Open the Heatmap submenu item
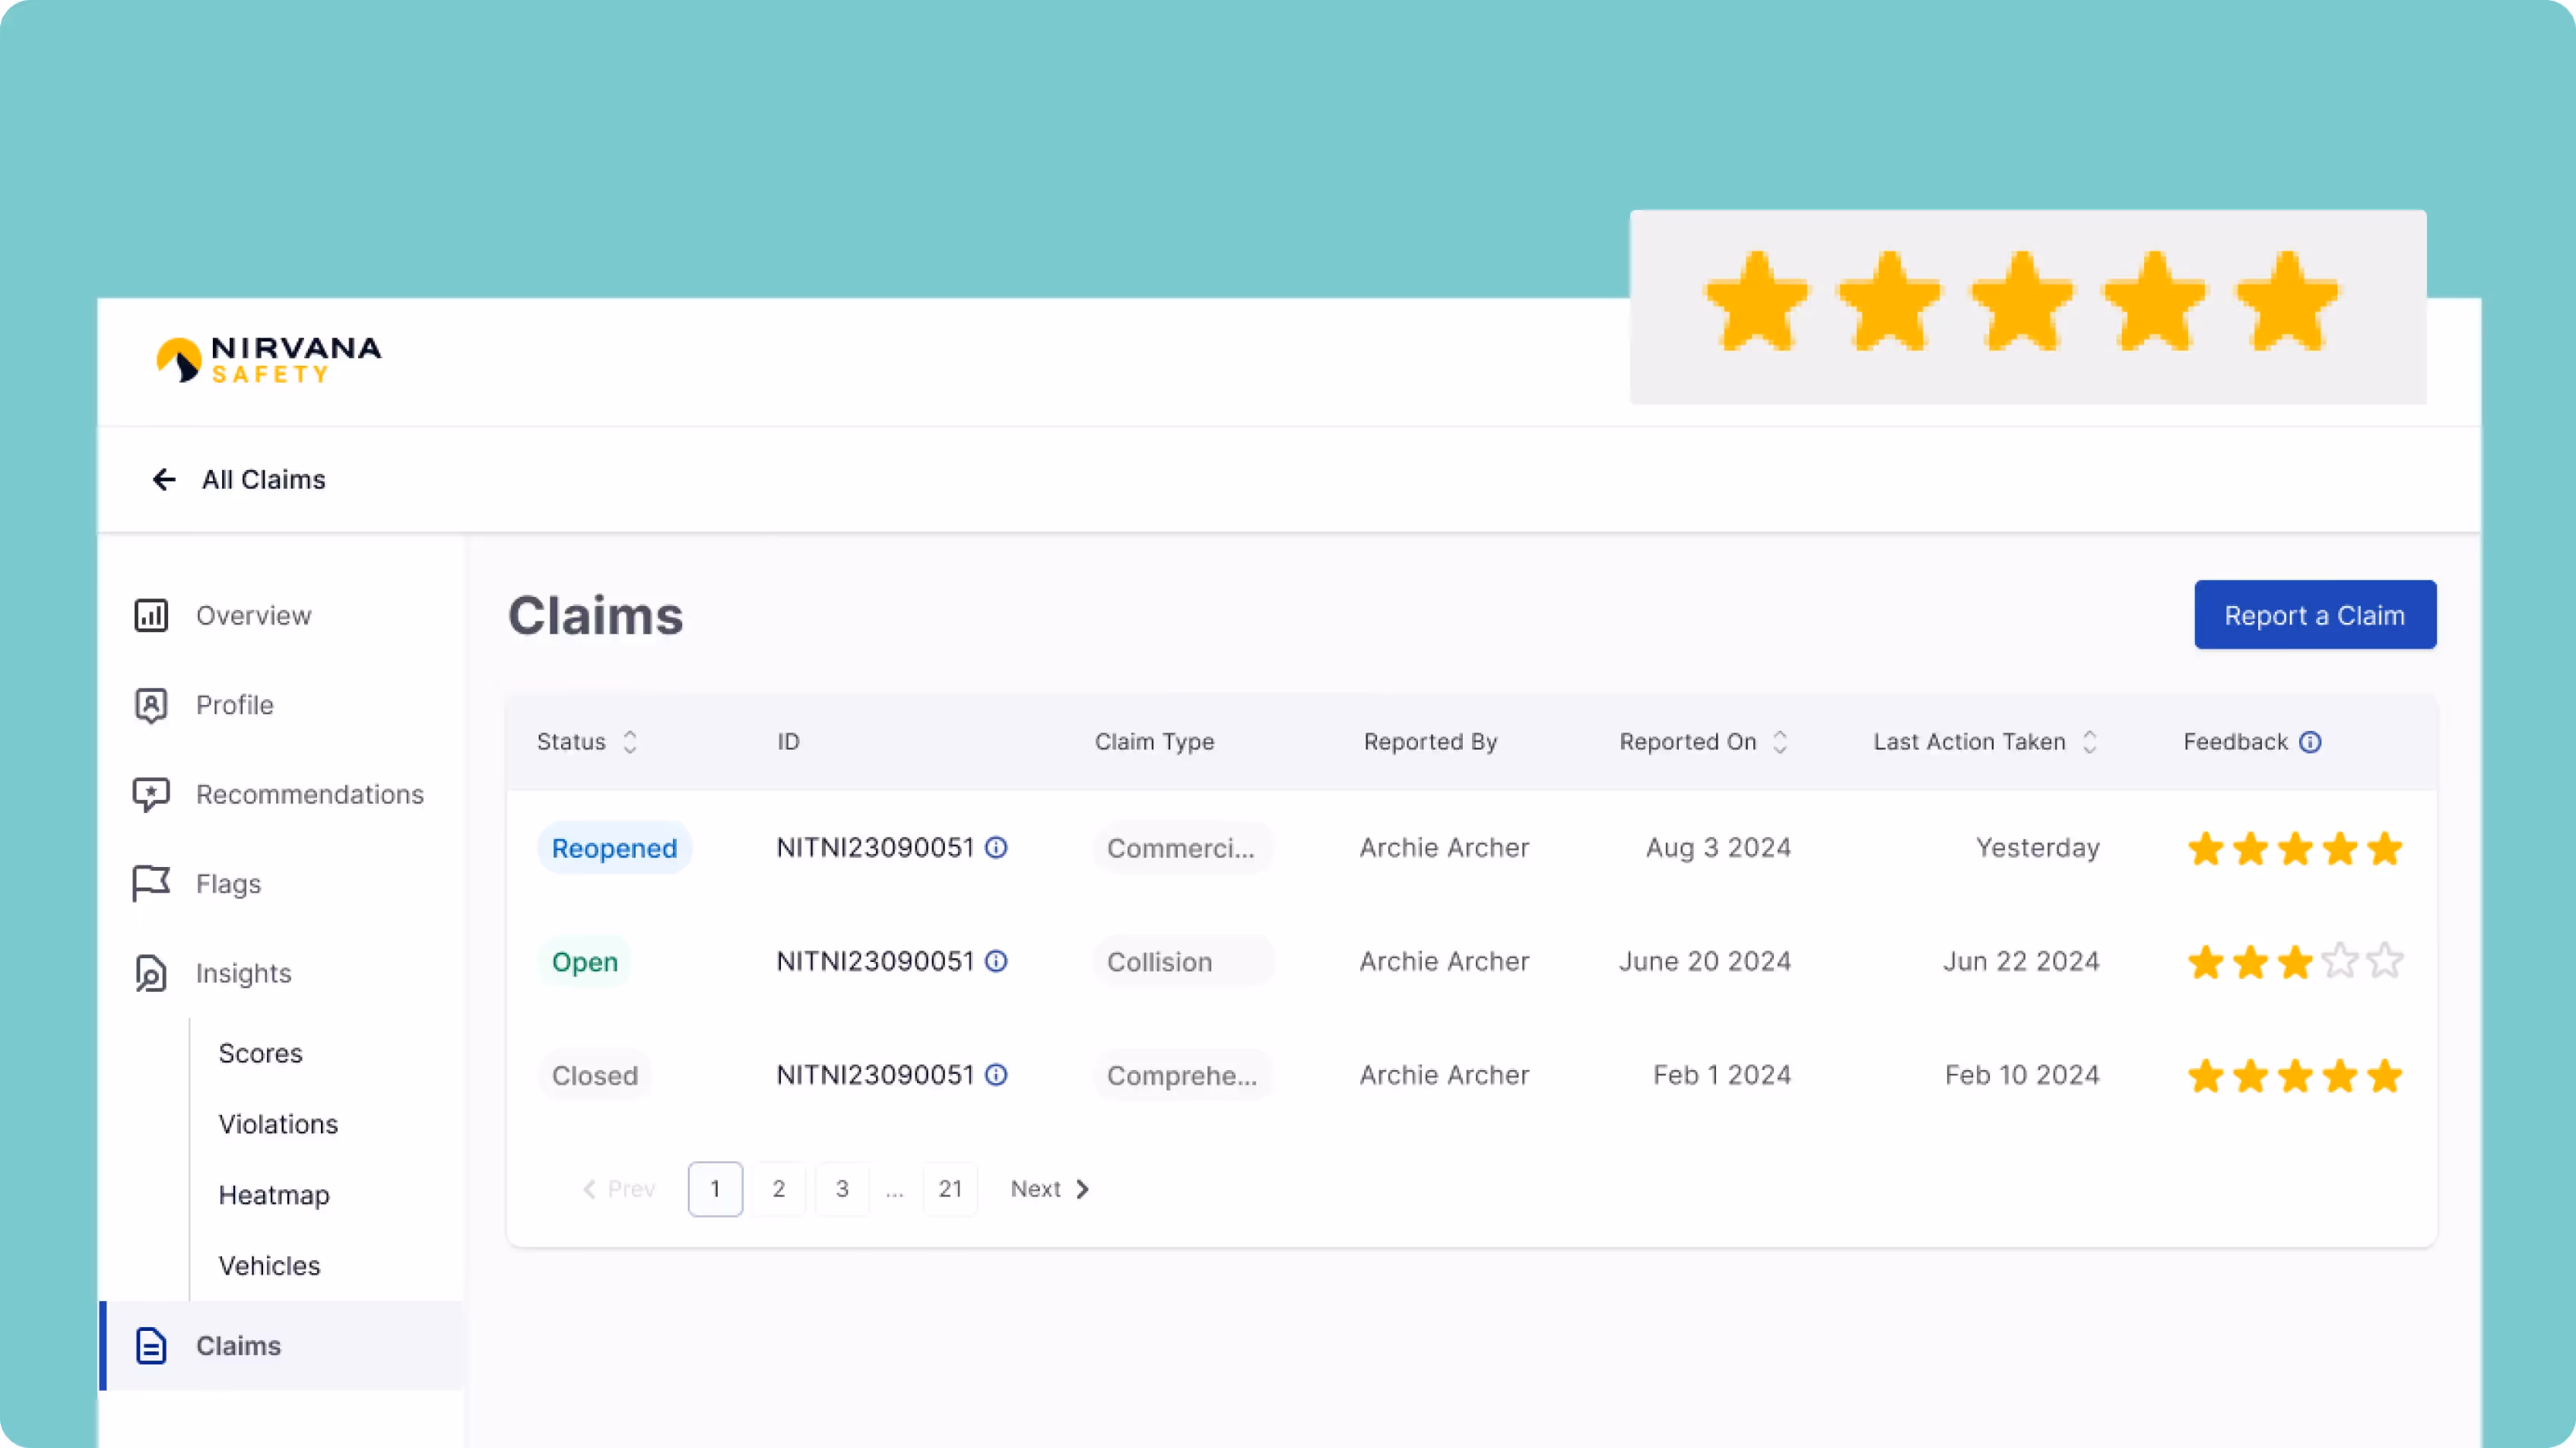 (x=274, y=1195)
